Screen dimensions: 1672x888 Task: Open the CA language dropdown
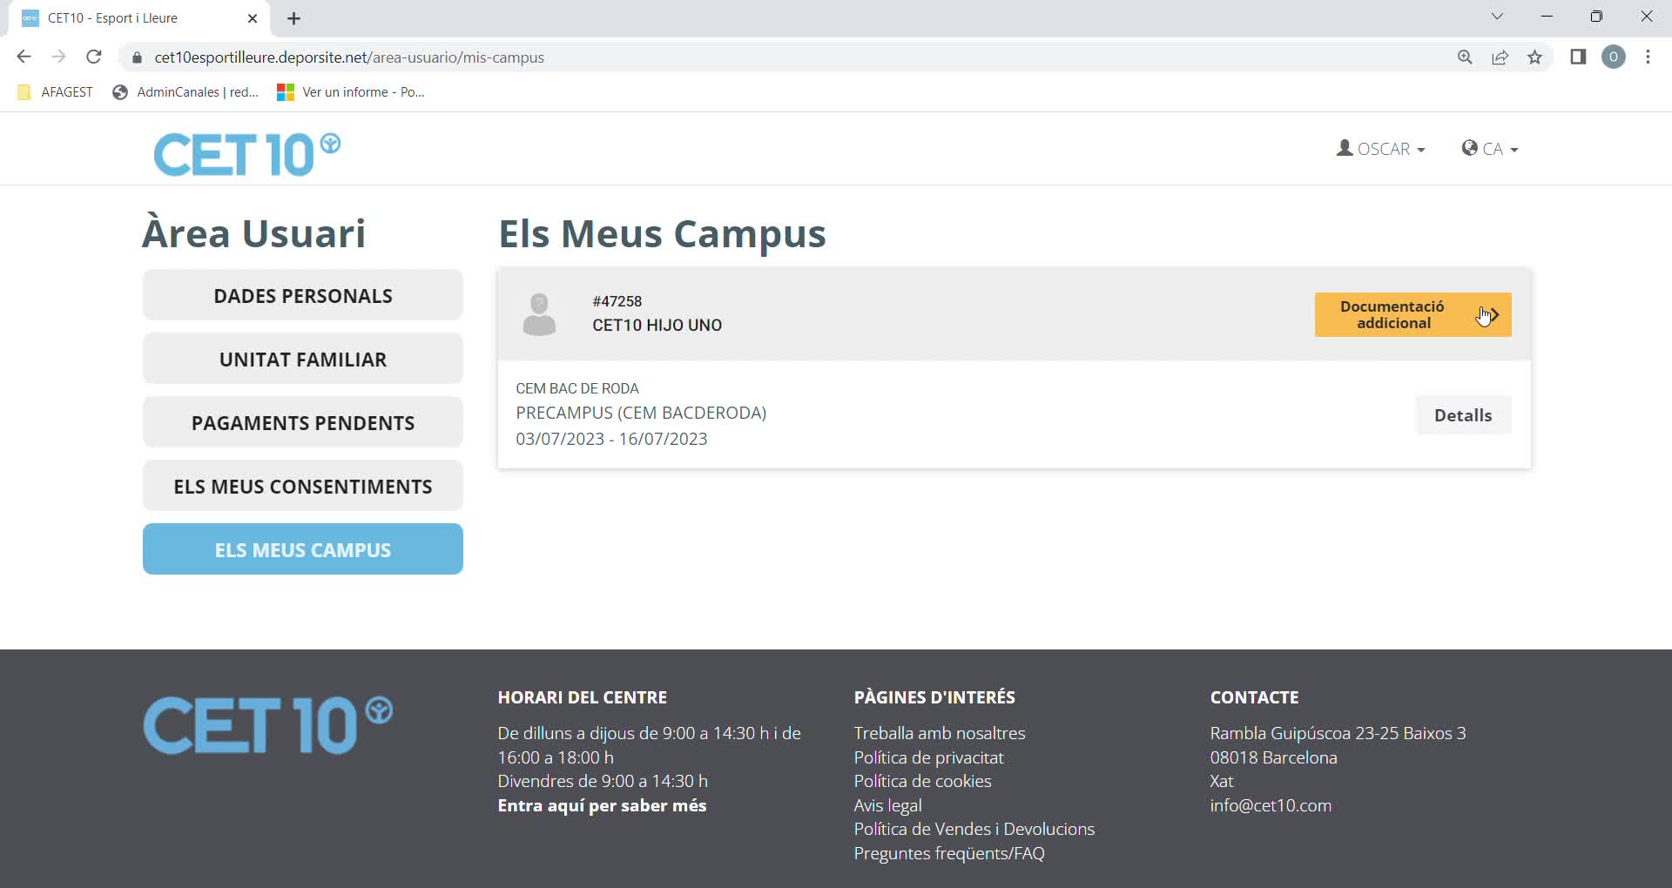[x=1489, y=148]
